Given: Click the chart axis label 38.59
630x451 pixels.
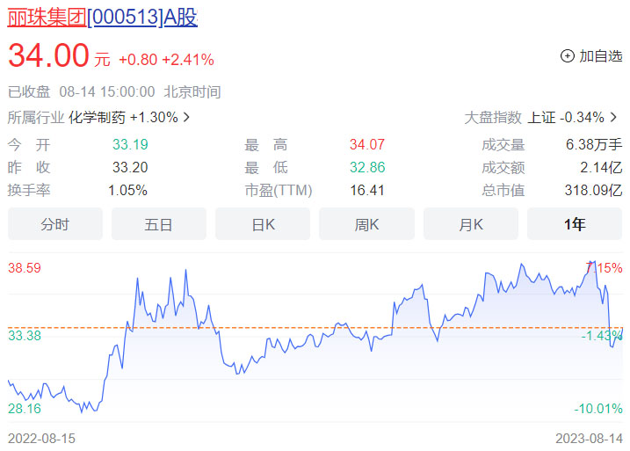Looking at the screenshot, I should 25,268.
